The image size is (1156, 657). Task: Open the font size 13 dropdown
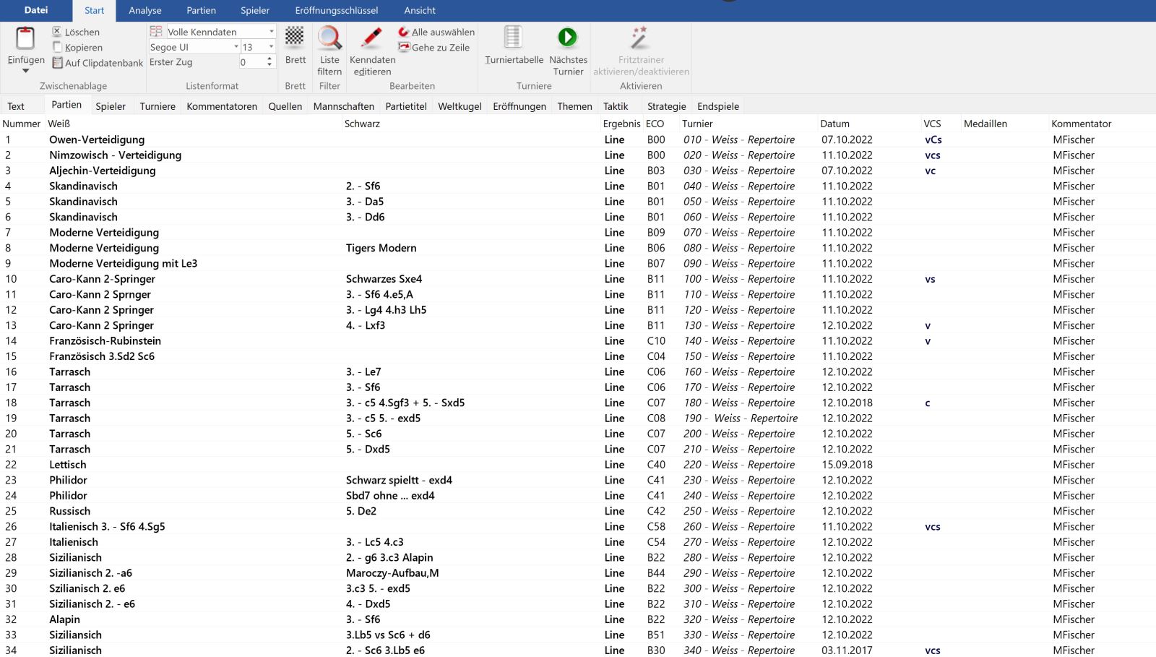272,47
